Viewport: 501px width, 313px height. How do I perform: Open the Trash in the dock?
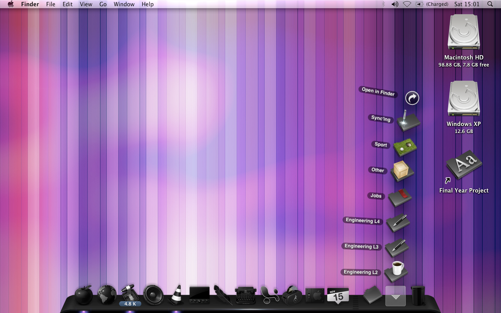418,295
